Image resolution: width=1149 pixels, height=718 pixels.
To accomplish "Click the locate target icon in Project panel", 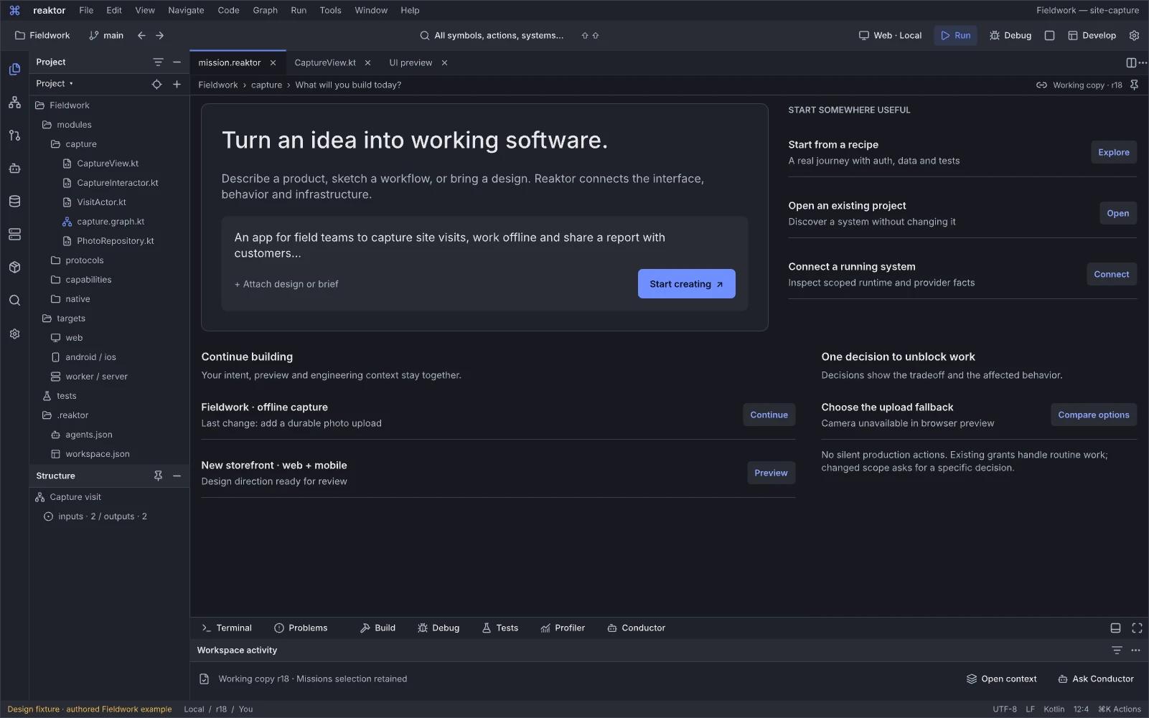I will [156, 84].
